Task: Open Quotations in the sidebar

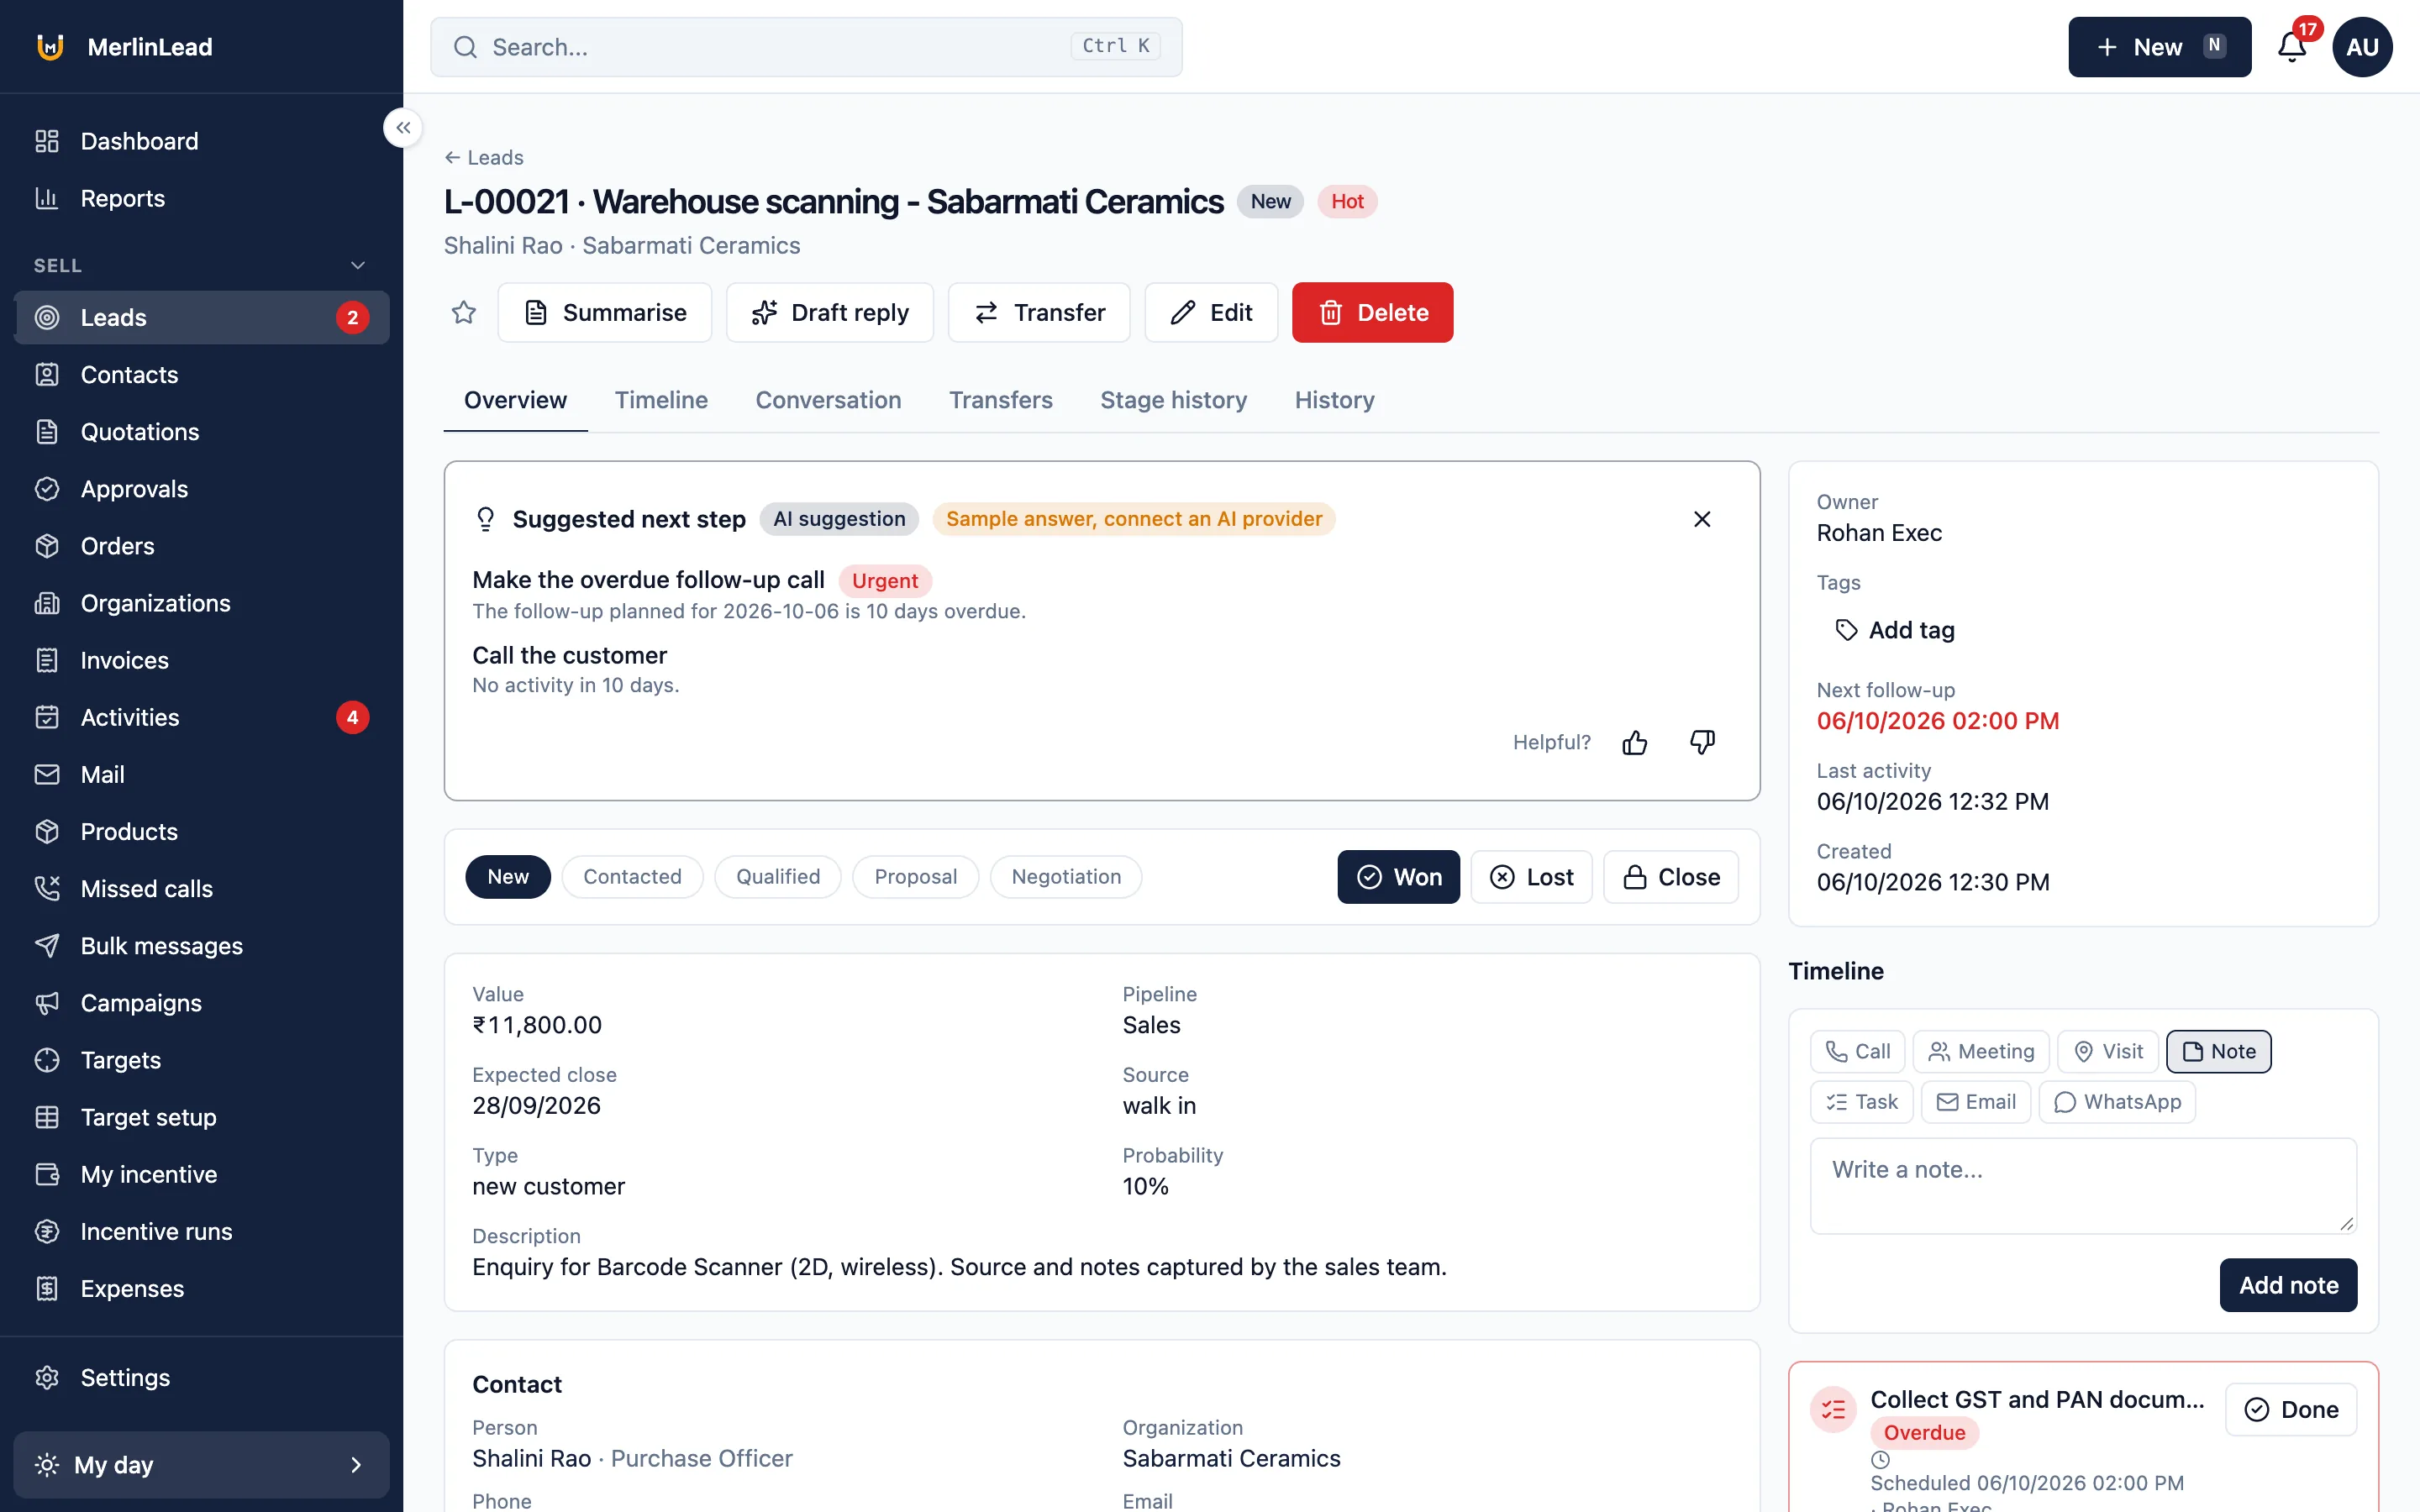Action: (202, 431)
